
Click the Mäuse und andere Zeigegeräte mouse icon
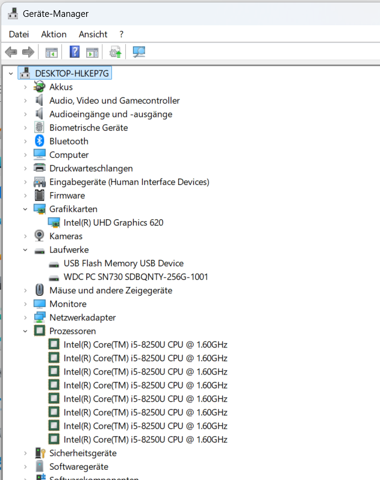pos(40,290)
